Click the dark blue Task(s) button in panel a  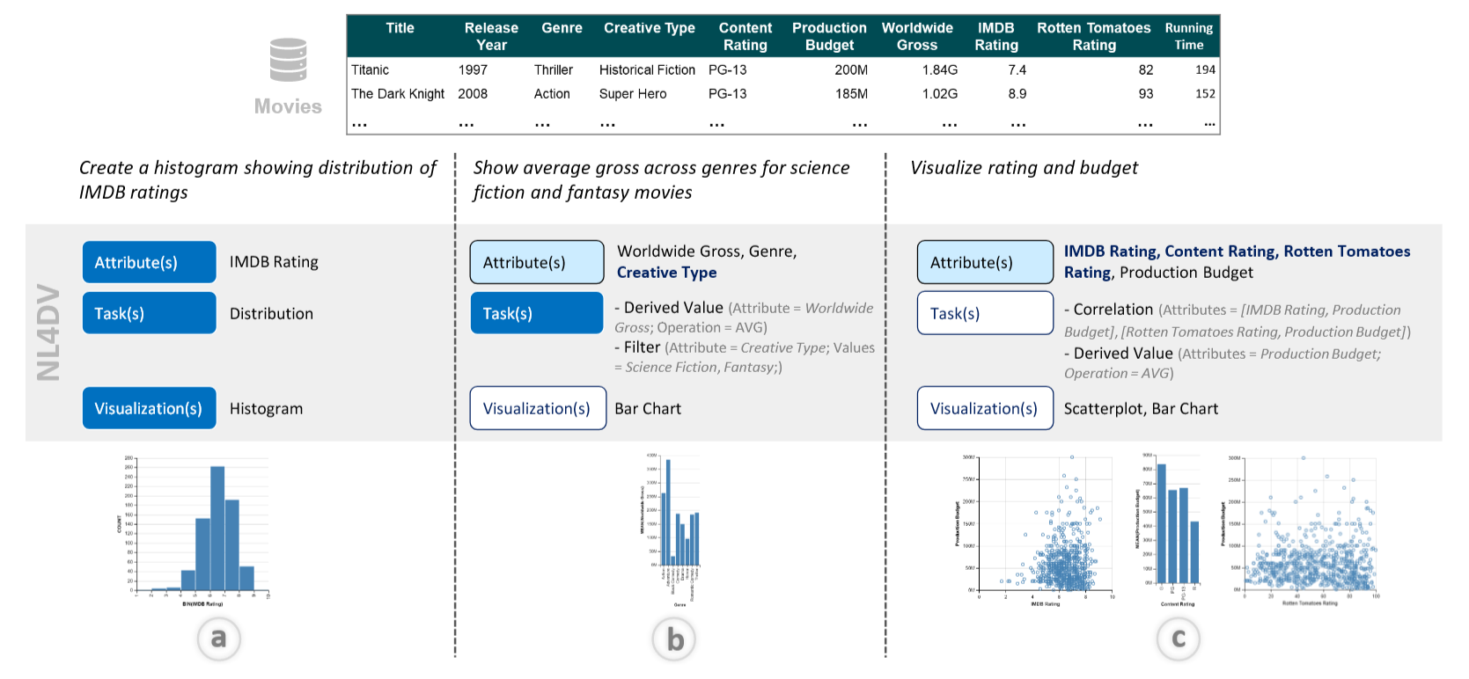149,313
